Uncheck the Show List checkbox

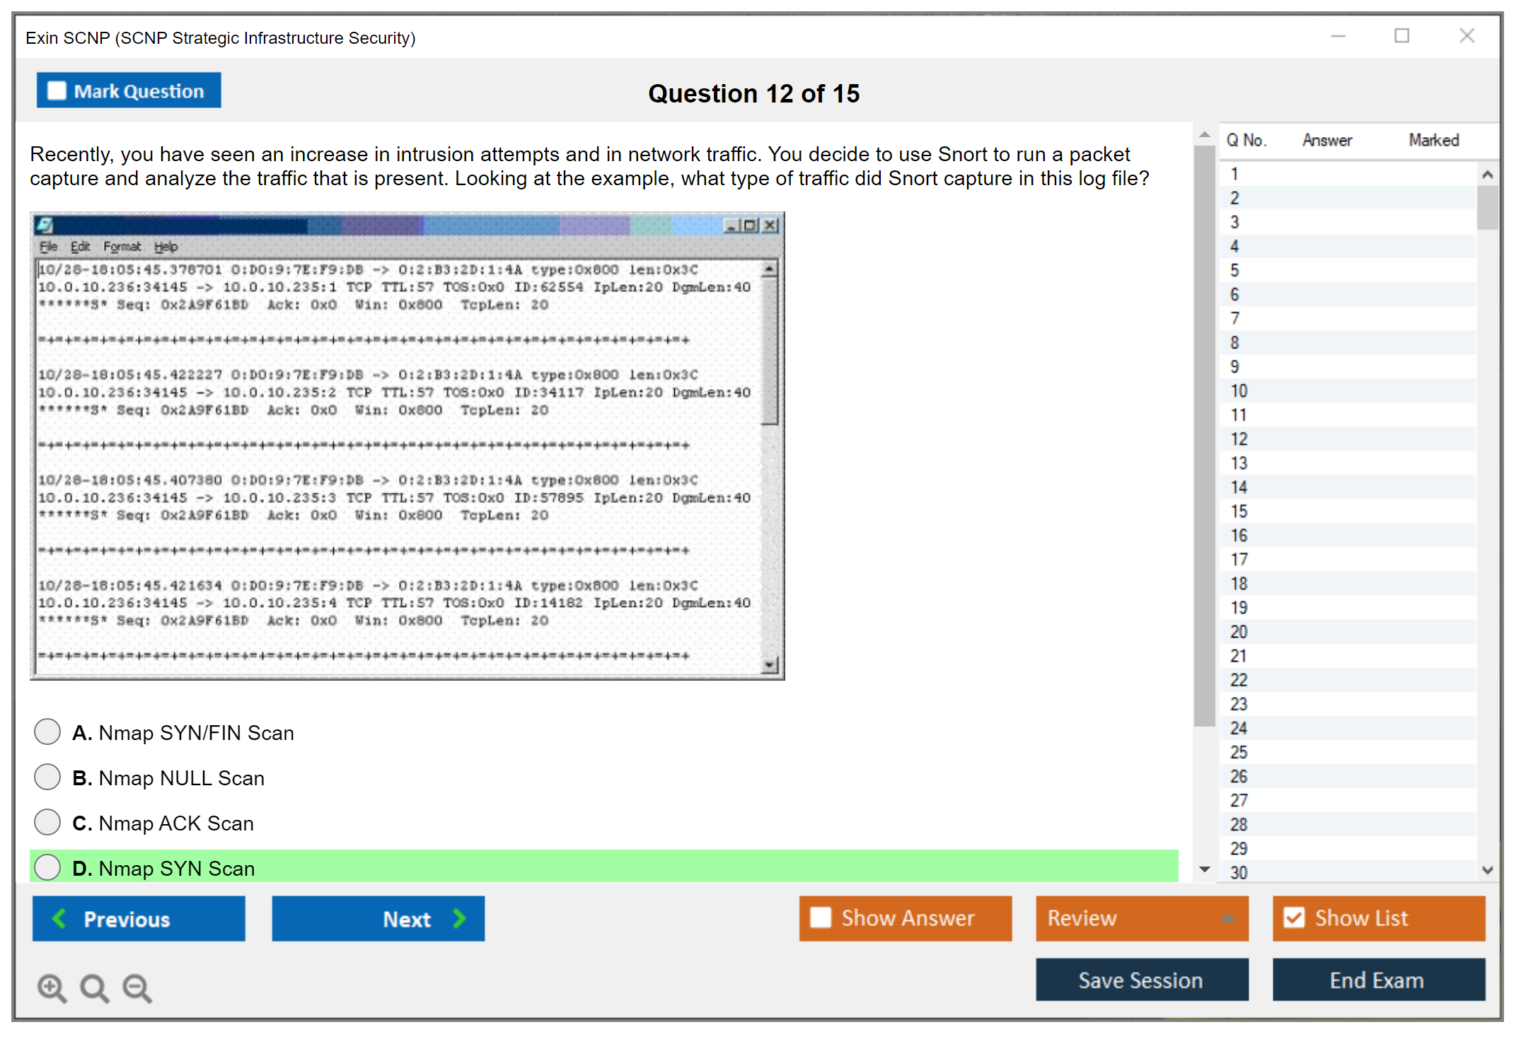click(1294, 917)
